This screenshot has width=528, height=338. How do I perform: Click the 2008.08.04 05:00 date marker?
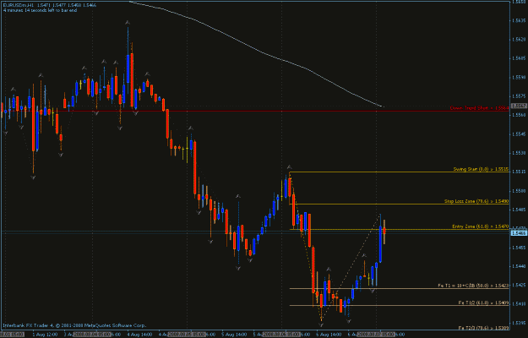coord(94,335)
